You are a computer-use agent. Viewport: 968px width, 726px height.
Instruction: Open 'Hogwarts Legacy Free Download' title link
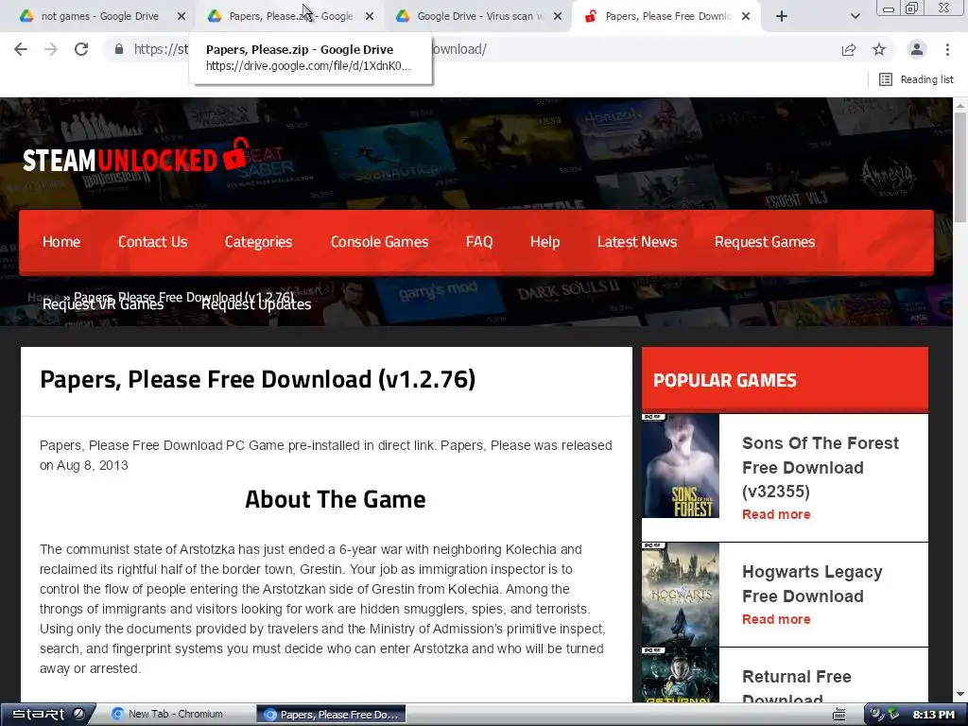[x=812, y=584]
